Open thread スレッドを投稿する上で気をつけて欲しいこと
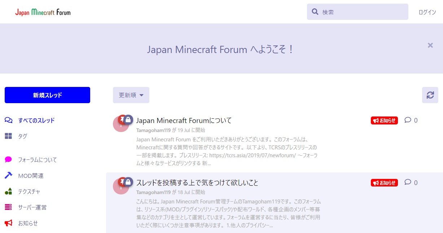This screenshot has height=233, width=443. coord(197,183)
